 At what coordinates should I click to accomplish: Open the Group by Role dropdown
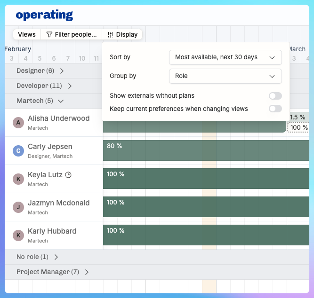tap(225, 76)
